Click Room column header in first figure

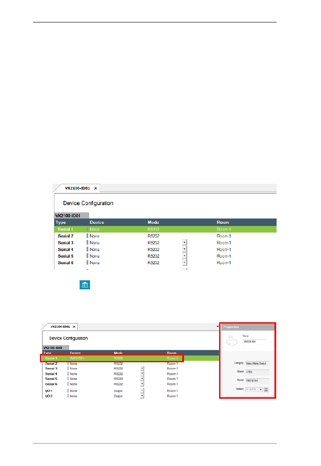point(223,222)
